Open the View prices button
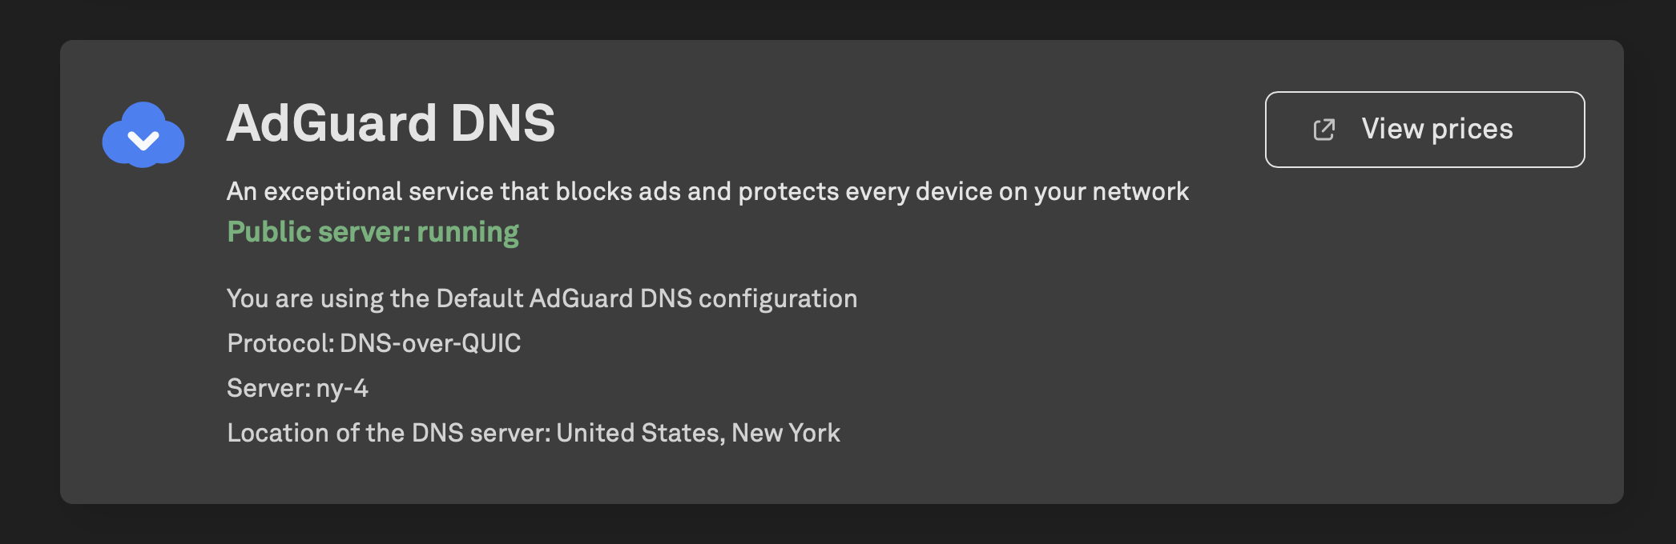 point(1424,130)
